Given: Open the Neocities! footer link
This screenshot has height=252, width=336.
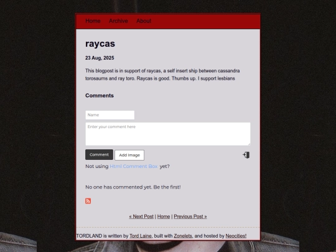Looking at the screenshot, I should [236, 236].
